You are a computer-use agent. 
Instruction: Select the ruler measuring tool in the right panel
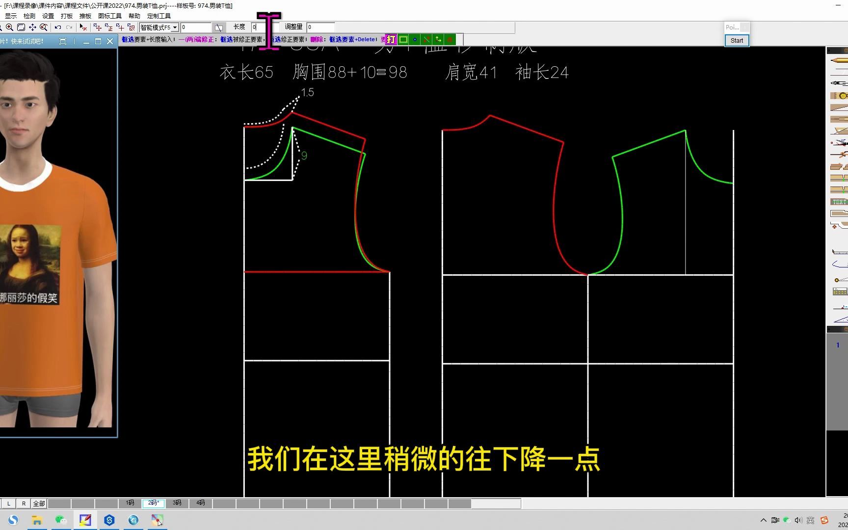point(839,252)
